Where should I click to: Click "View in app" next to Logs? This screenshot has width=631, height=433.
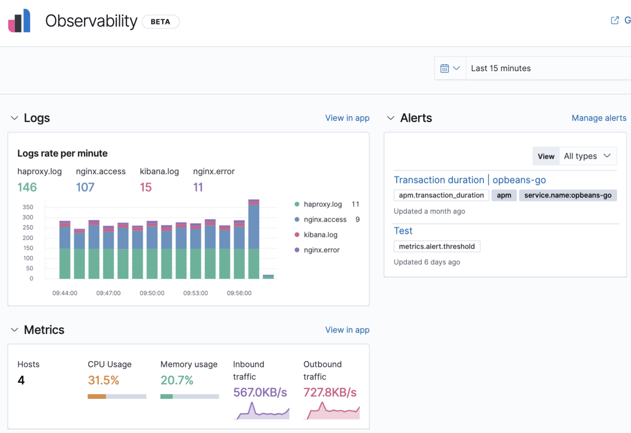click(347, 118)
